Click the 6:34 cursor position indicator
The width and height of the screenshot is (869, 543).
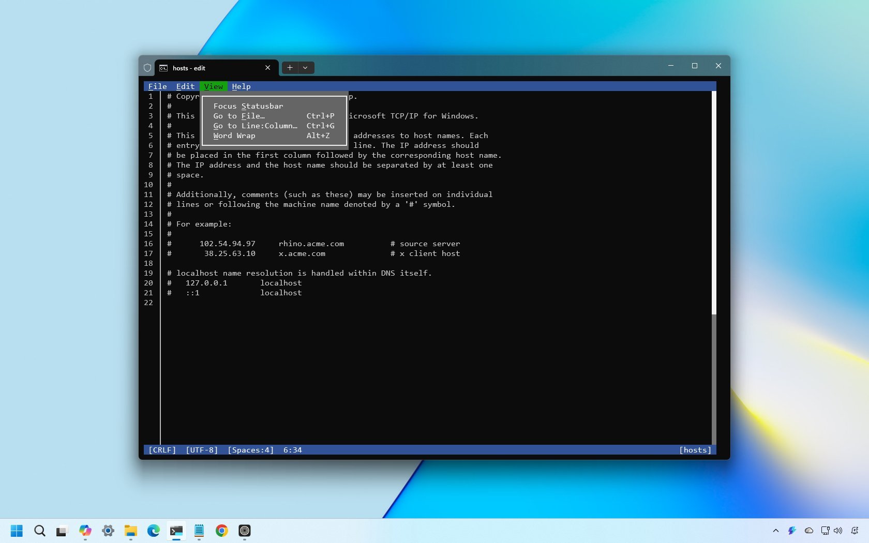point(292,450)
